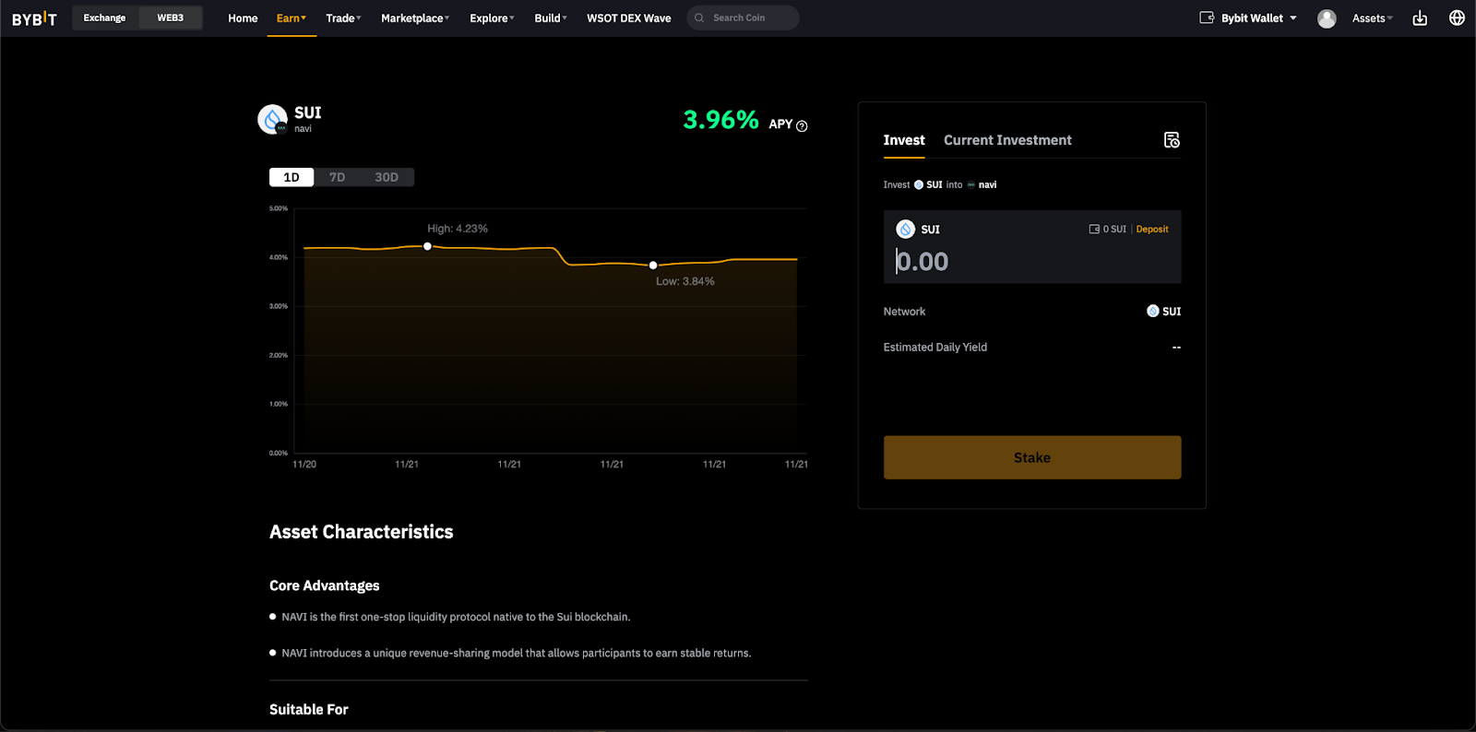Switch to the Current Investment tab
The image size is (1476, 732).
tap(1007, 140)
